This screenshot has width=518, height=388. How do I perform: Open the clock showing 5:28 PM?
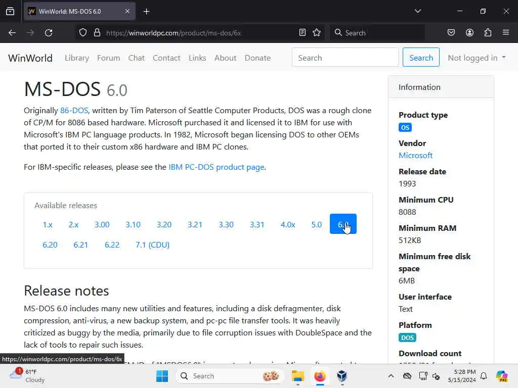(x=462, y=376)
